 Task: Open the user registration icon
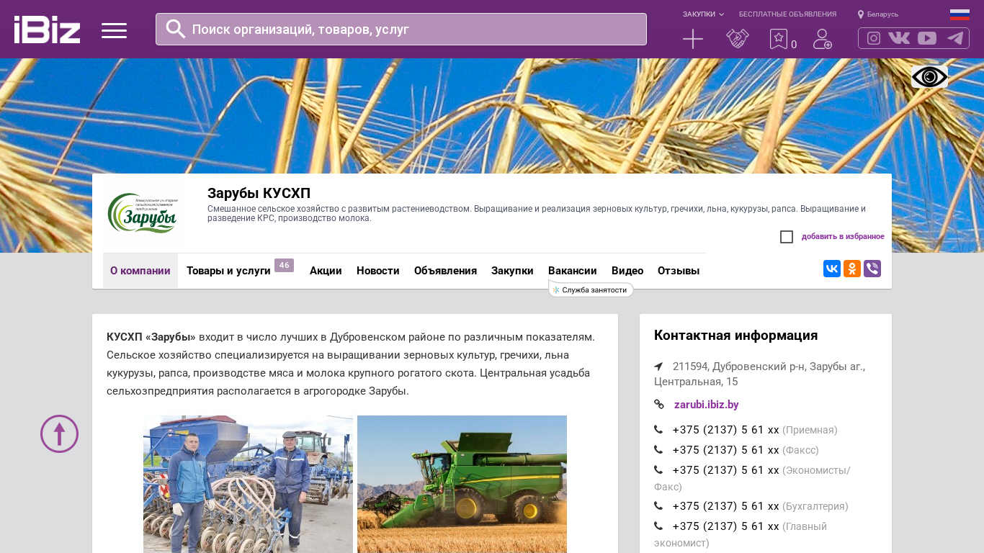click(x=823, y=39)
